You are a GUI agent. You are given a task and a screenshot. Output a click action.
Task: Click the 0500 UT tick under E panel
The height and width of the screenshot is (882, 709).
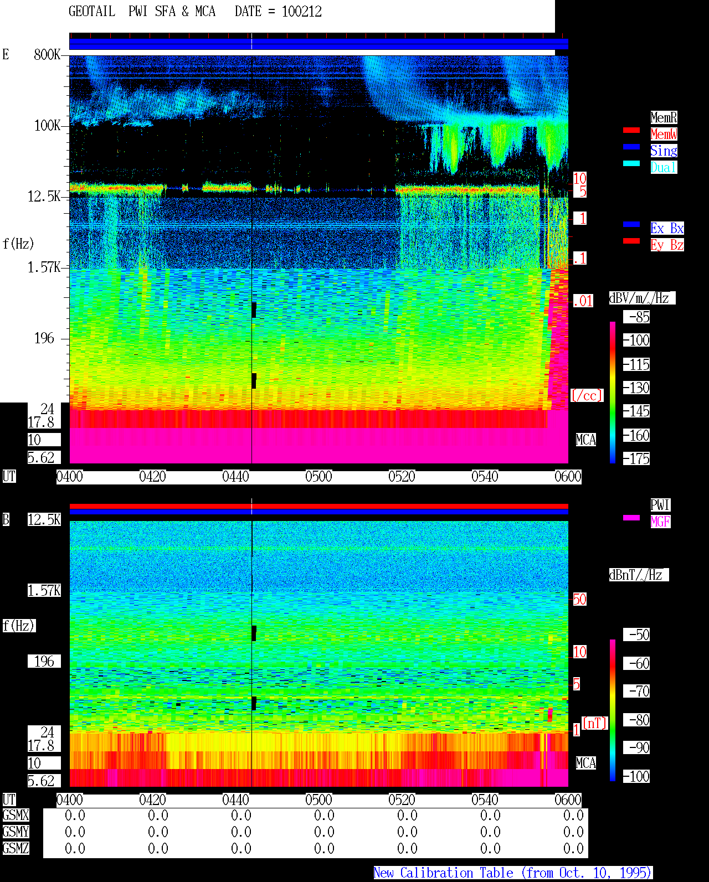318,477
